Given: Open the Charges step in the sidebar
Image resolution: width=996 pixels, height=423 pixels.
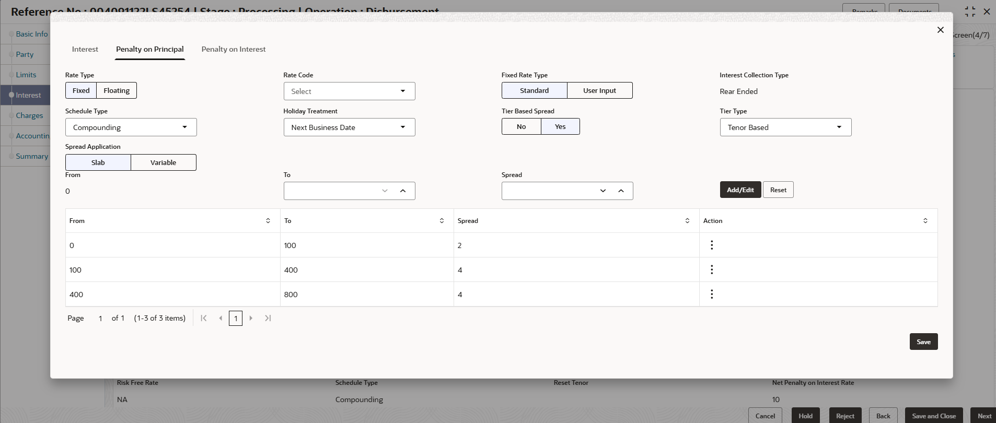Looking at the screenshot, I should 29,115.
